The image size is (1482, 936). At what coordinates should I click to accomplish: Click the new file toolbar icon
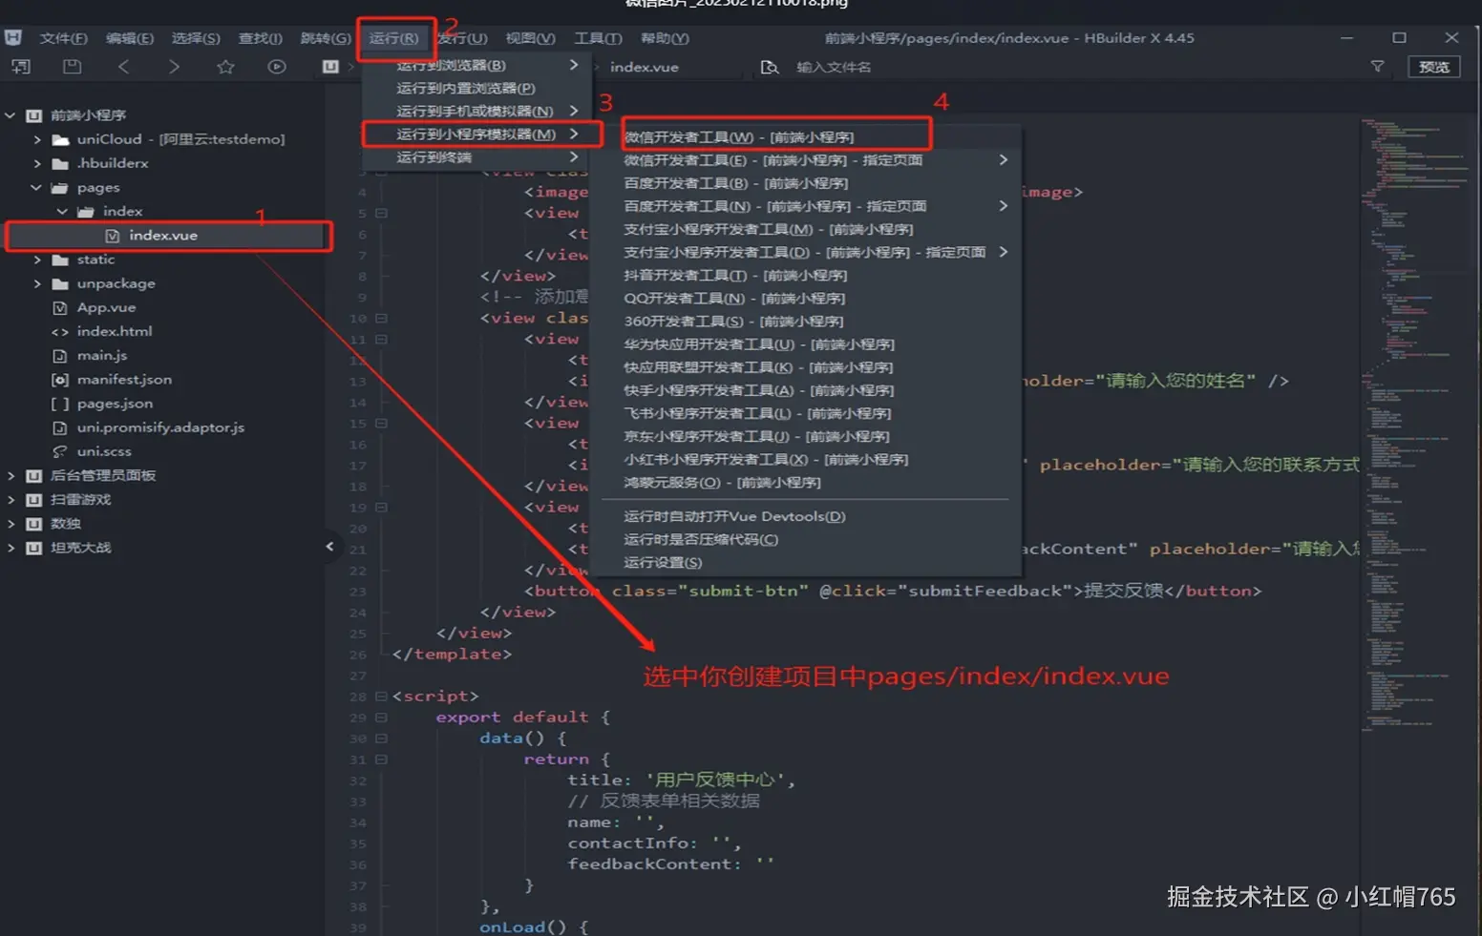pos(20,67)
